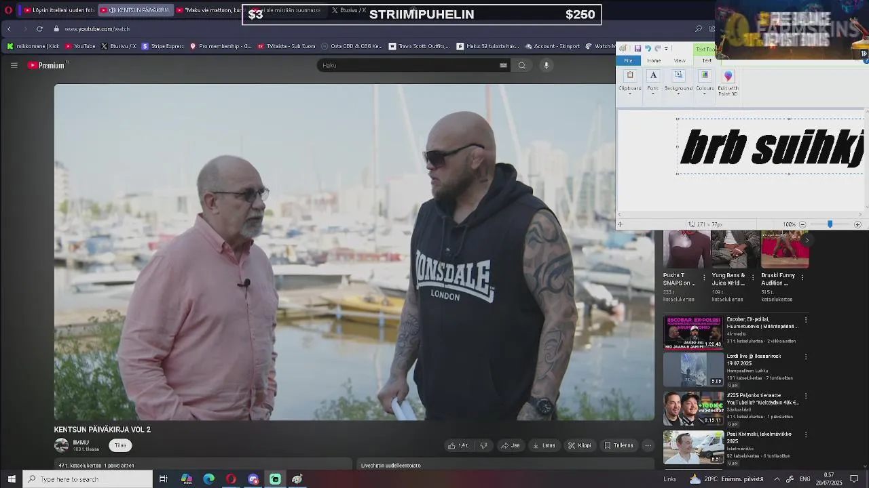Switch to the Löysin itselleni uuden tab

pyautogui.click(x=59, y=10)
